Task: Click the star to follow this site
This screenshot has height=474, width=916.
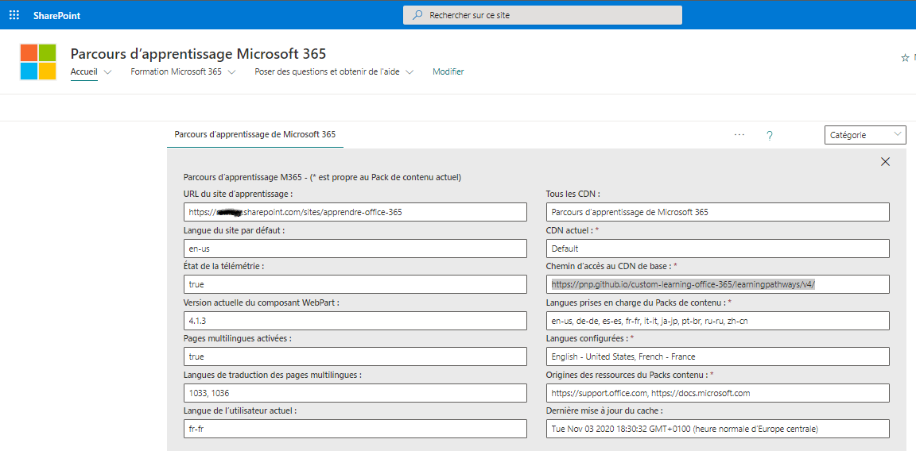Action: coord(905,57)
